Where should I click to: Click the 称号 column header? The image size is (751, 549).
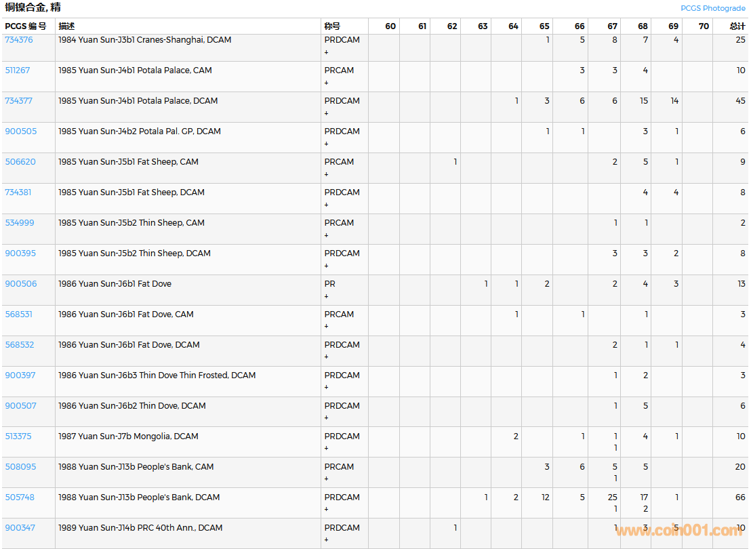click(x=332, y=26)
